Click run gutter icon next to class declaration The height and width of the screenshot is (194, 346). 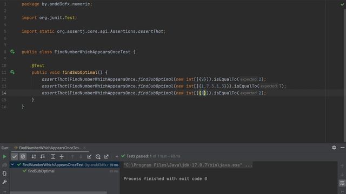pos(12,52)
